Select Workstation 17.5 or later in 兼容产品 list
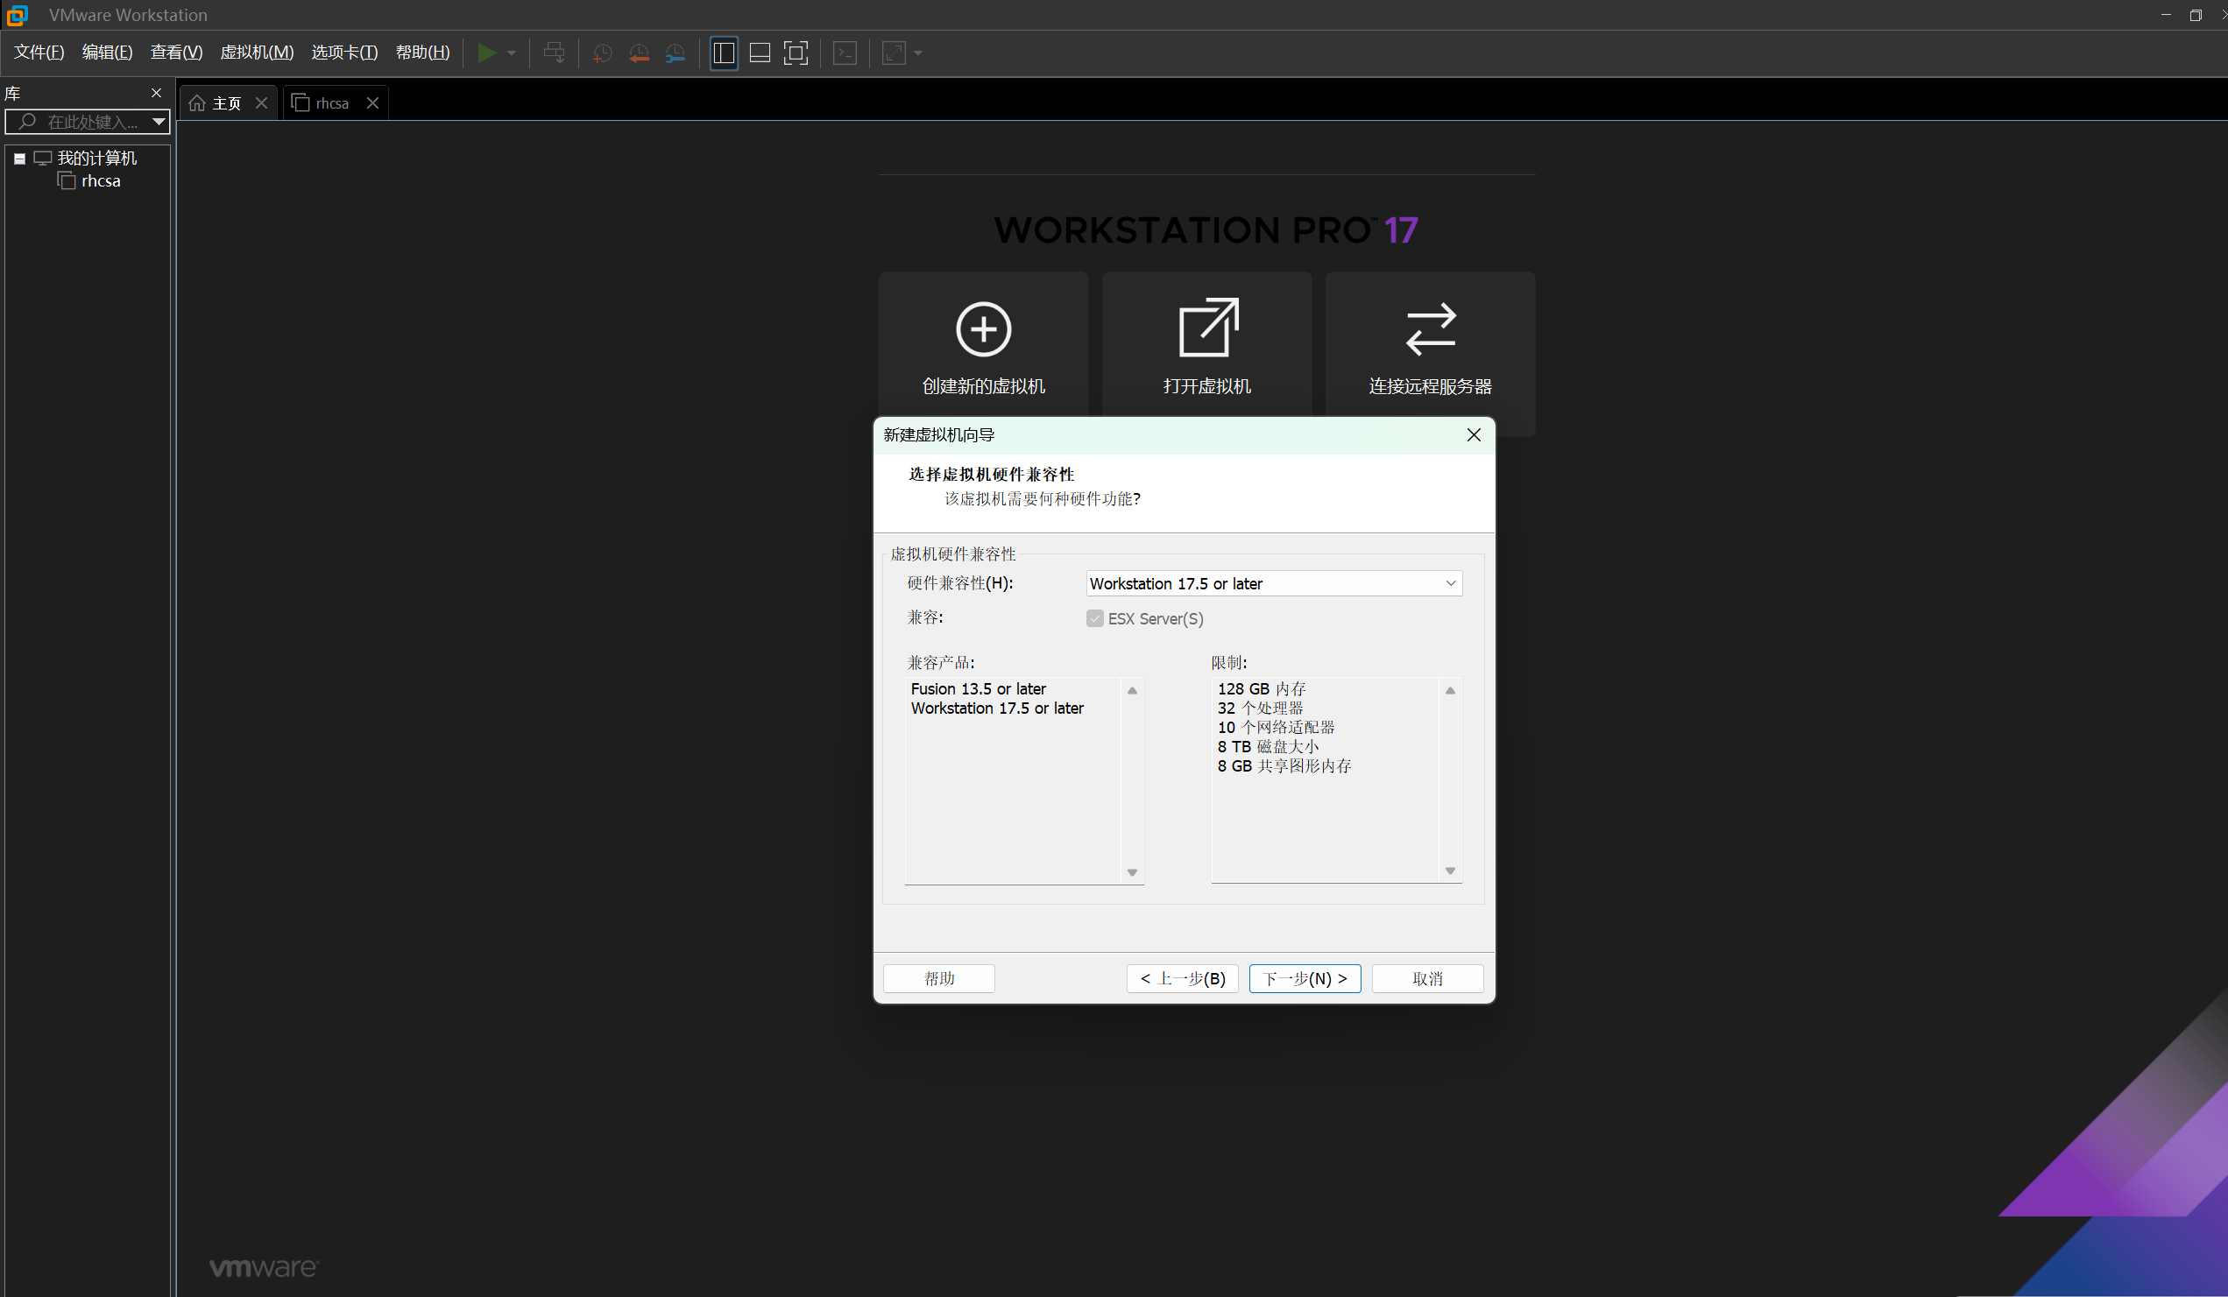 (996, 708)
